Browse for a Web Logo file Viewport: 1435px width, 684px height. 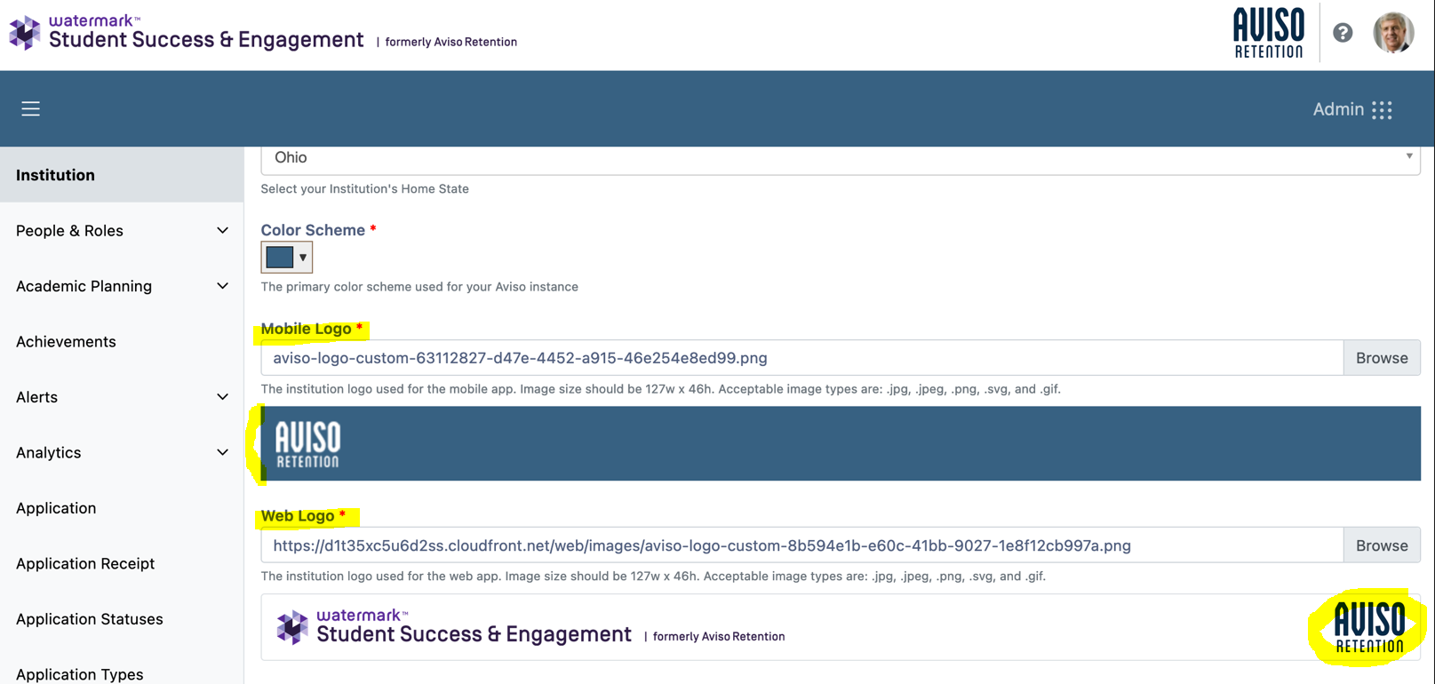(x=1382, y=545)
